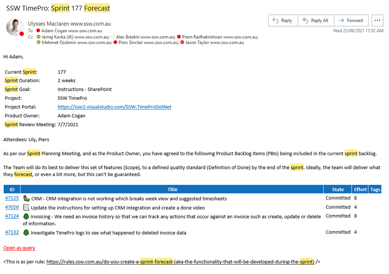Image resolution: width=389 pixels, height=274 pixels.
Task: Click the Reply button
Action: [x=283, y=20]
